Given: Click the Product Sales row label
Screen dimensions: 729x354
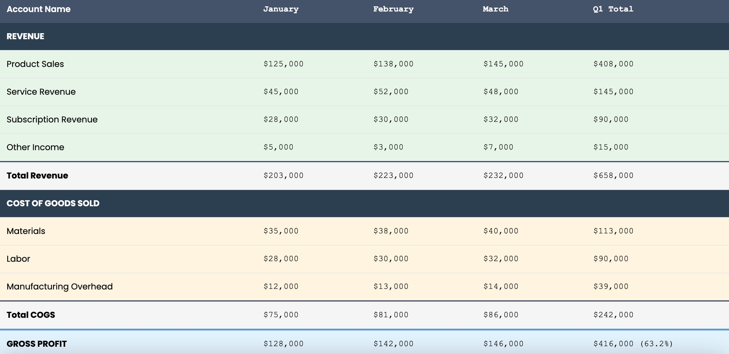Looking at the screenshot, I should point(35,64).
